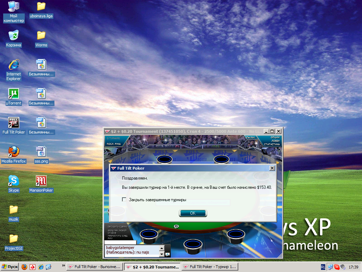Open Опции in the tournament window
Image resolution: width=362 pixels, height=272 pixels.
coord(275,137)
